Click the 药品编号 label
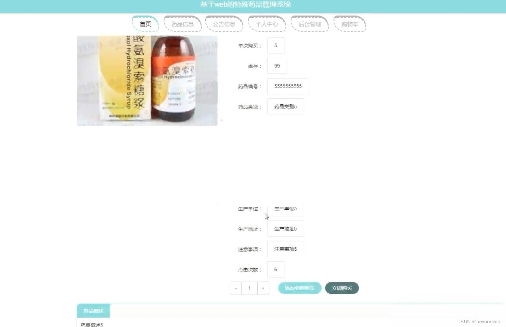Screen dimensions: 506x327 coord(250,86)
